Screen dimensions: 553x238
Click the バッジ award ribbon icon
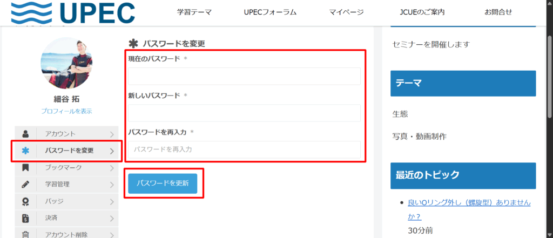click(25, 201)
